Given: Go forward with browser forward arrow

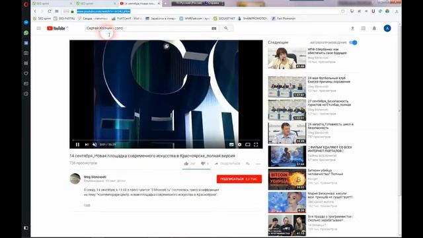Looking at the screenshot, I should click(x=42, y=11).
